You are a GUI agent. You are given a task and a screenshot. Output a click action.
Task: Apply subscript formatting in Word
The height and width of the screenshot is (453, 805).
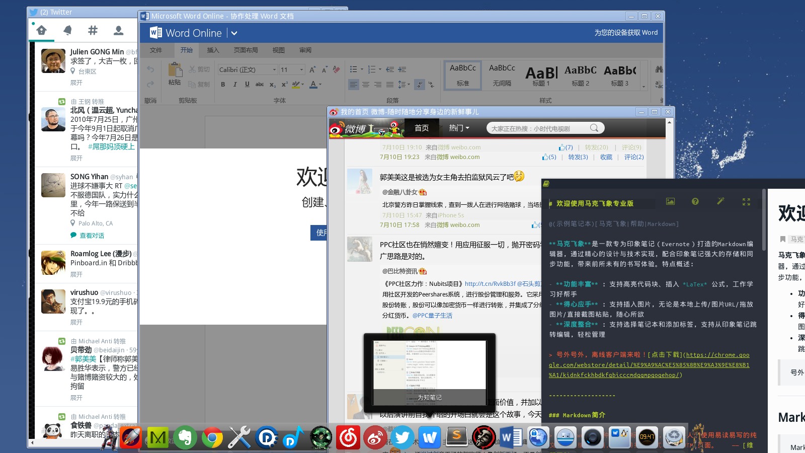point(272,85)
